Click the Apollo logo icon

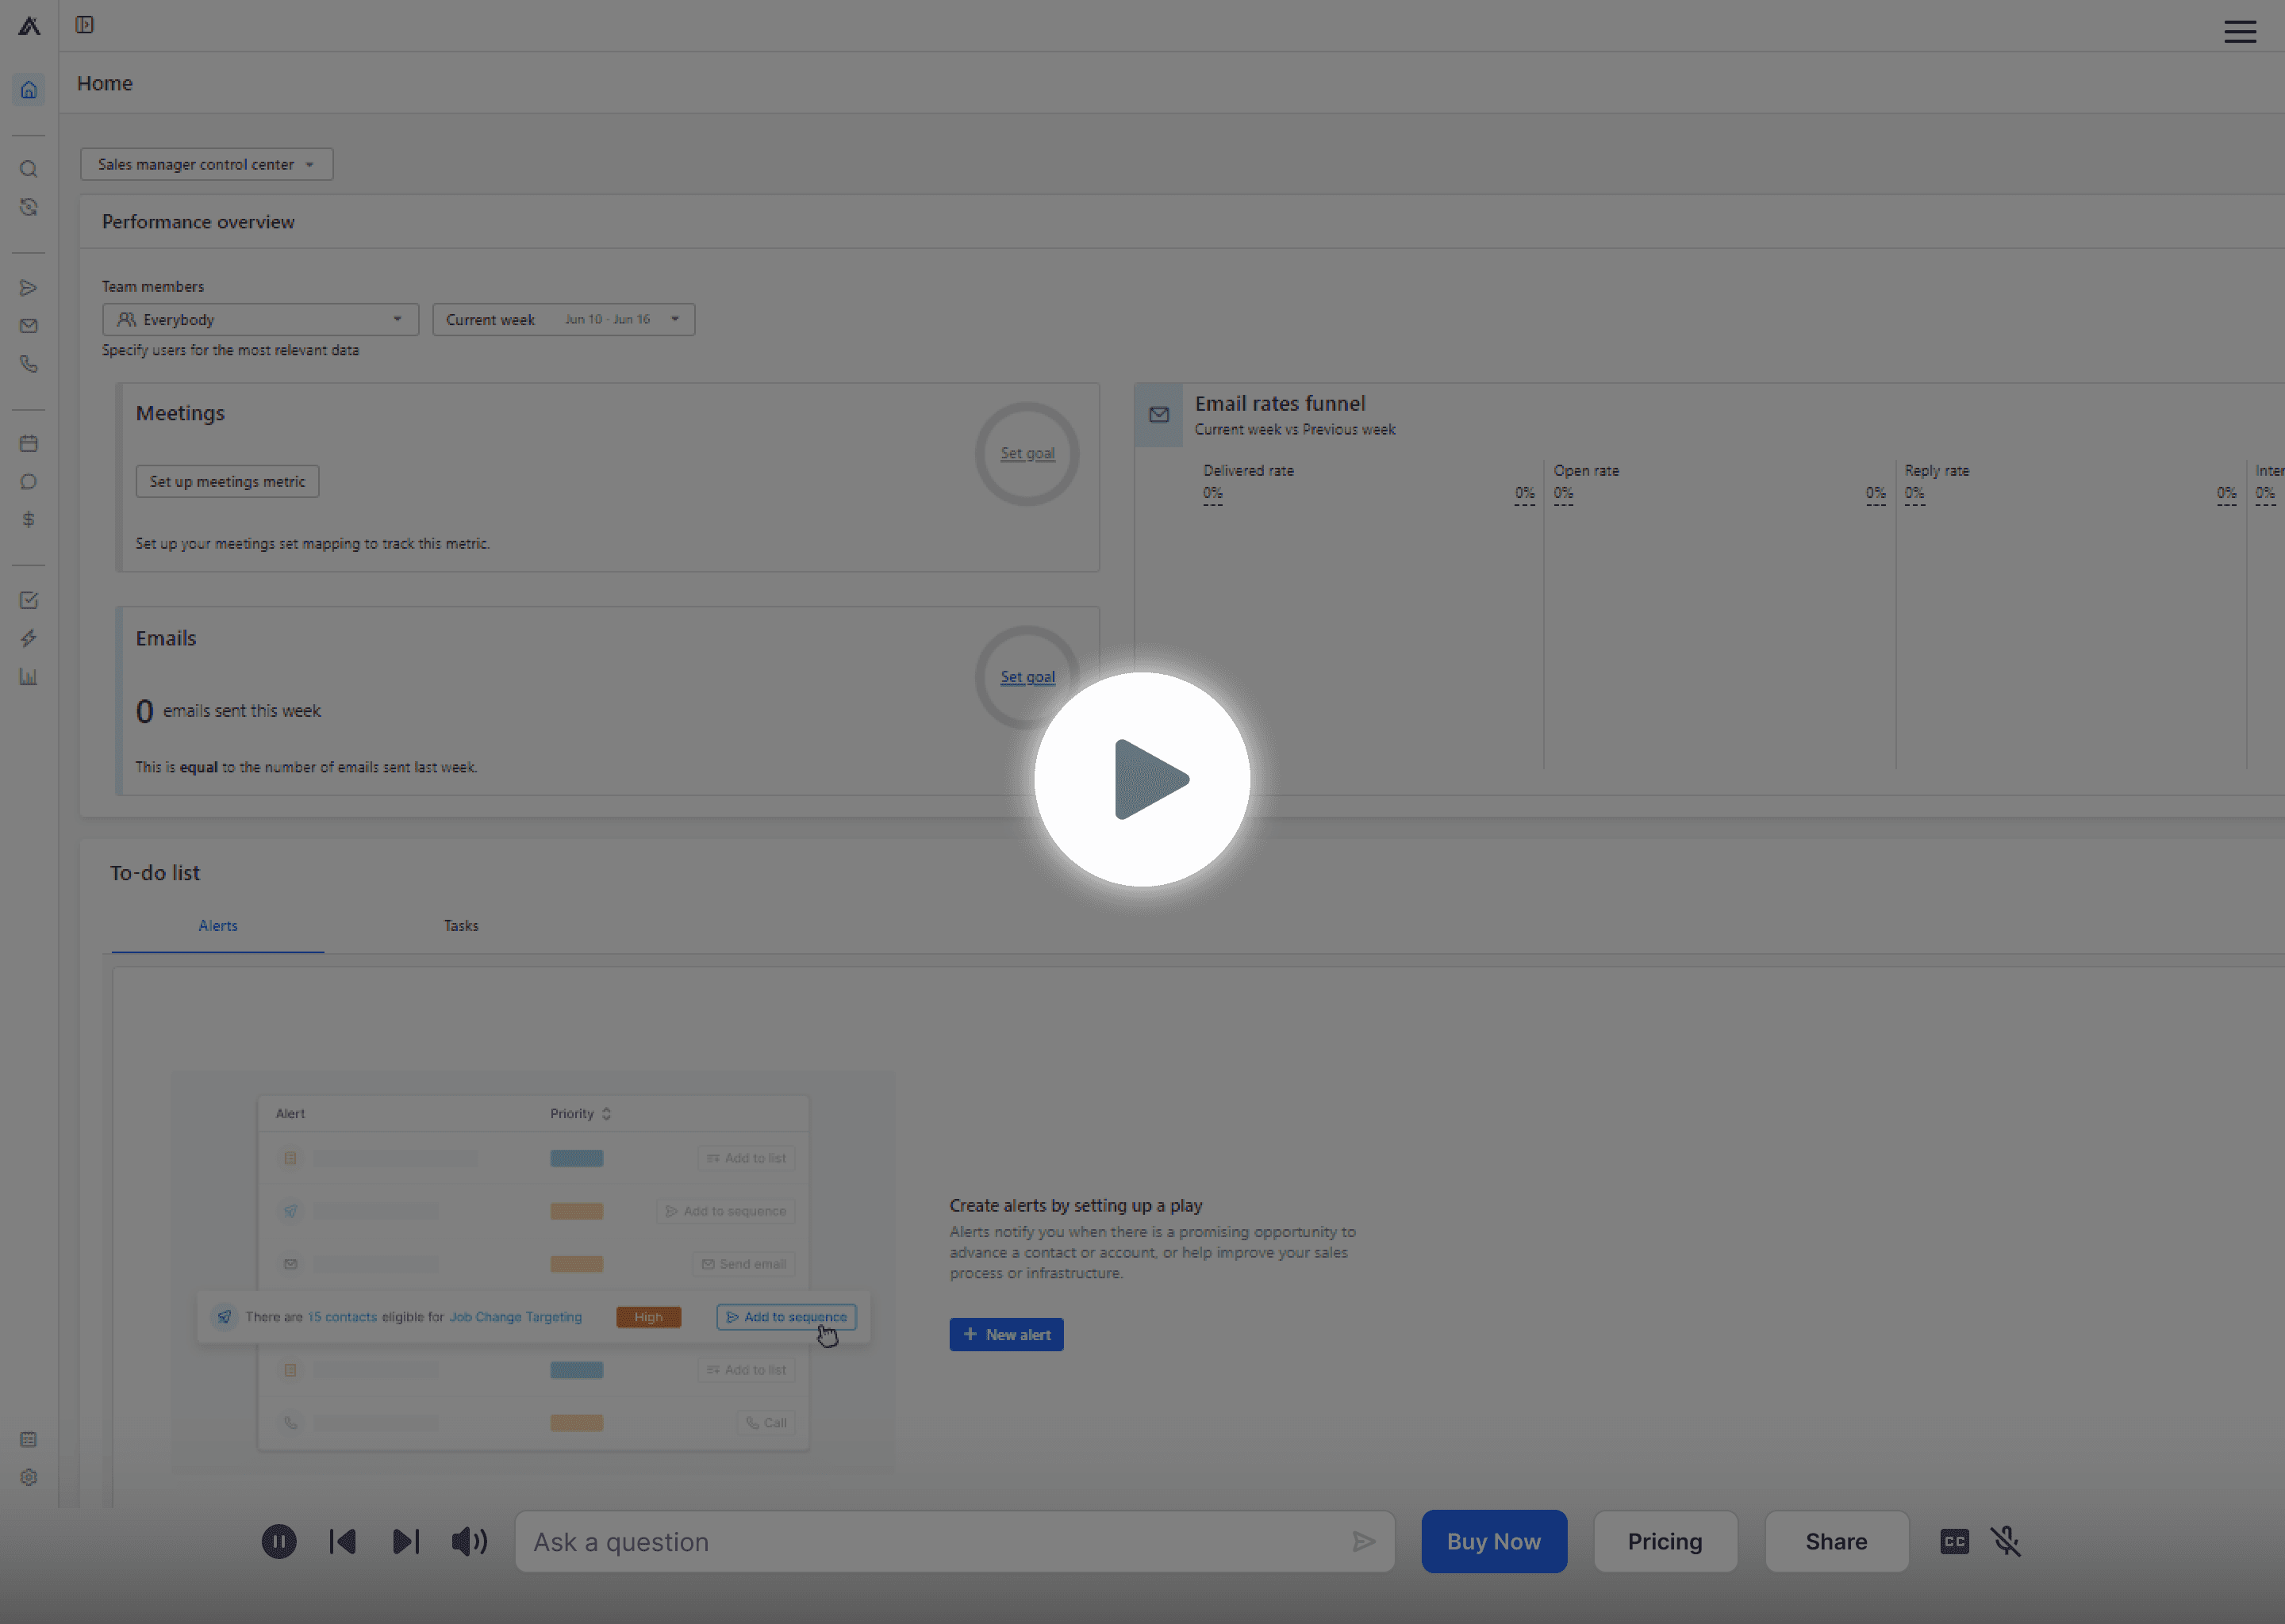[29, 26]
